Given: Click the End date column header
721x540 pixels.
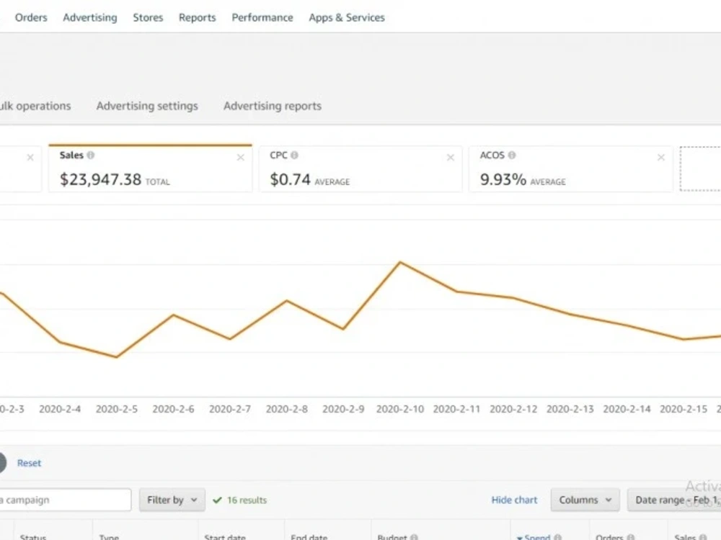Looking at the screenshot, I should point(309,536).
